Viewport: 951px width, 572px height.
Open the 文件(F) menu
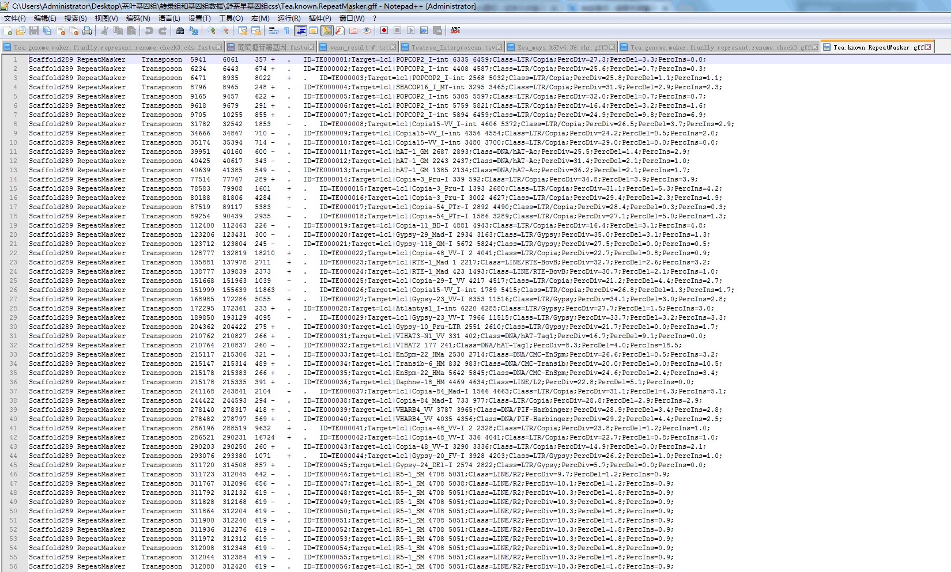pos(15,18)
